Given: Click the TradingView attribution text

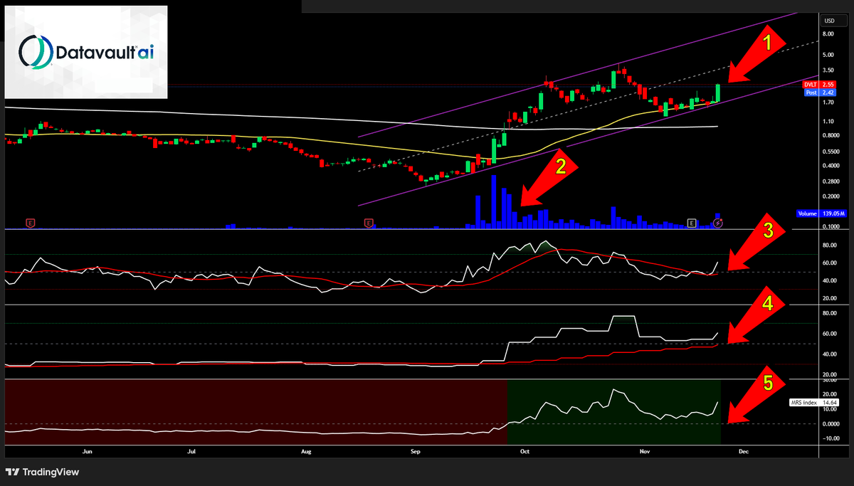Looking at the screenshot, I should pyautogui.click(x=50, y=472).
